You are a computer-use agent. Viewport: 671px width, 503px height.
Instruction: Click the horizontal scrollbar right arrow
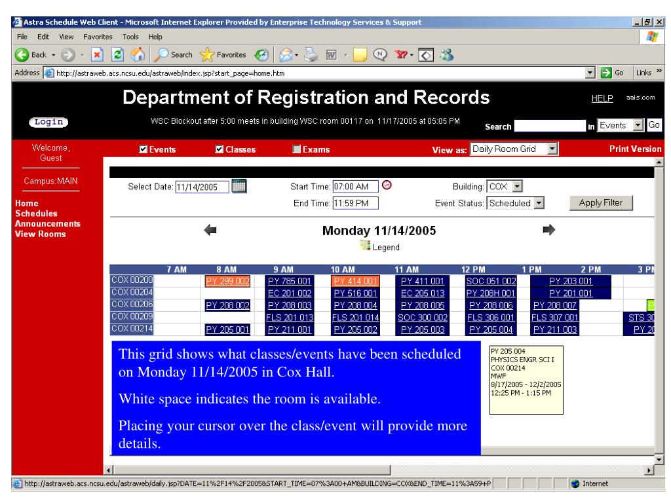point(649,470)
